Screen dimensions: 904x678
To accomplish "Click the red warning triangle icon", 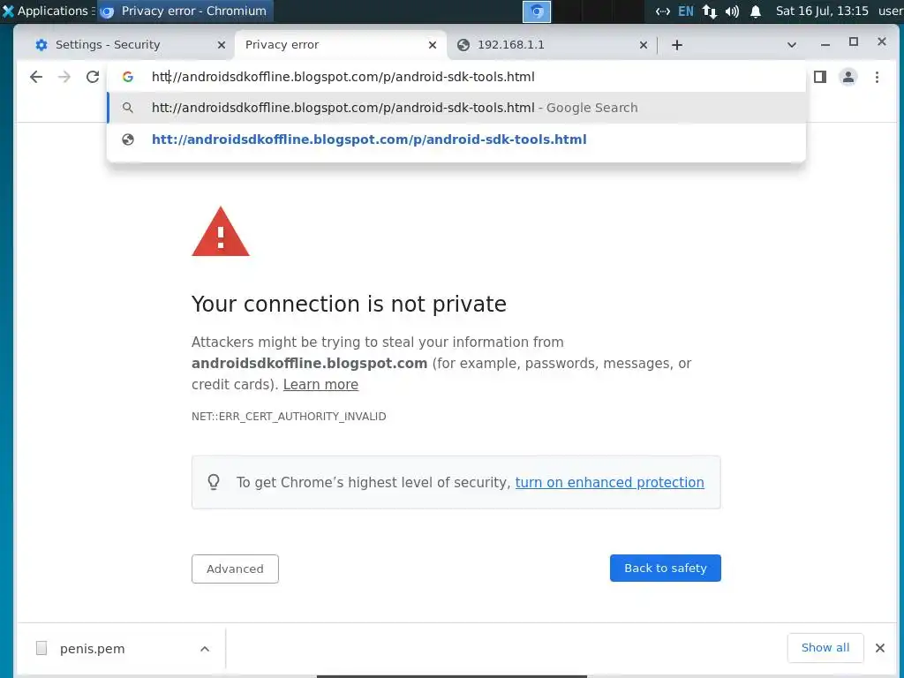I will pos(220,231).
